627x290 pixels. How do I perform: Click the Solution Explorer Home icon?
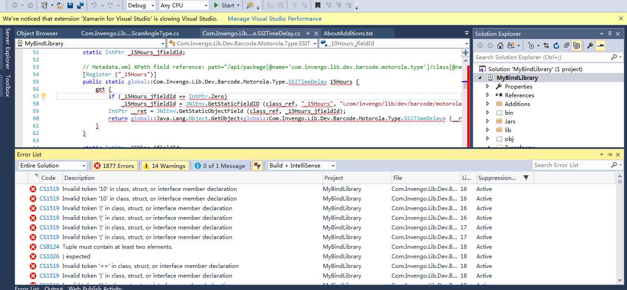point(500,45)
